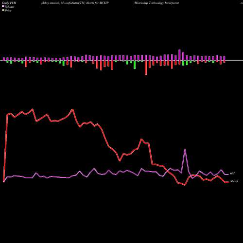Click the 'Microchip Technology Incorporat' title text
The width and height of the screenshot is (243, 243).
(x=156, y=3)
